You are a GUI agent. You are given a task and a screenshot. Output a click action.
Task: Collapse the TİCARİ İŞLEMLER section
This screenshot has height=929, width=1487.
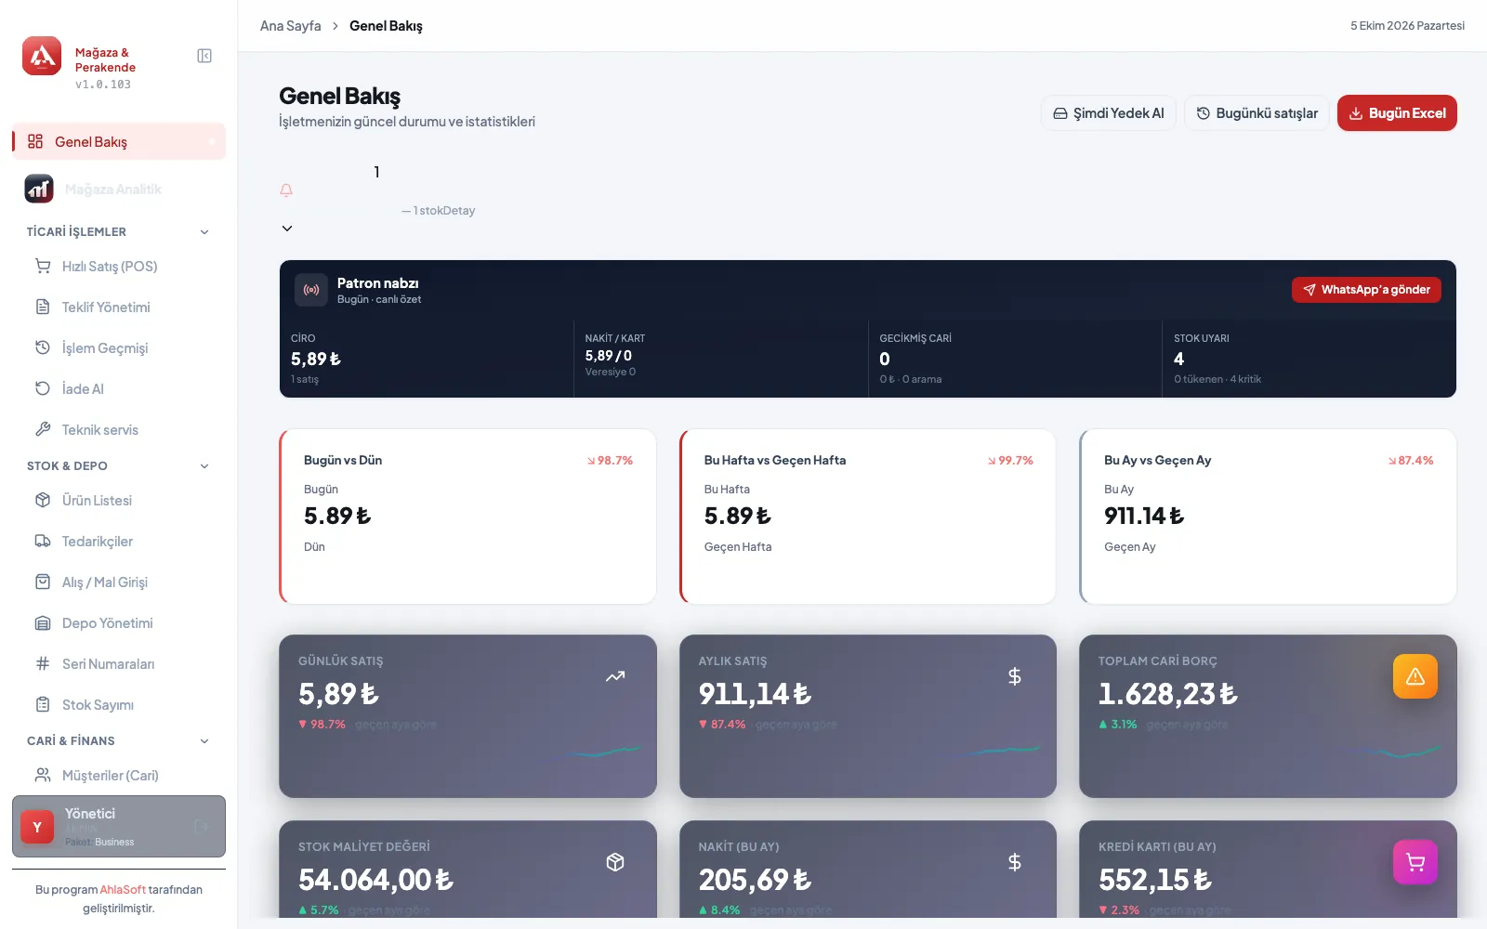[204, 232]
